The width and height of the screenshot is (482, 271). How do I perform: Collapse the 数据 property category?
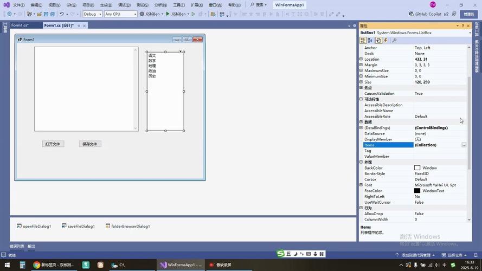361,122
